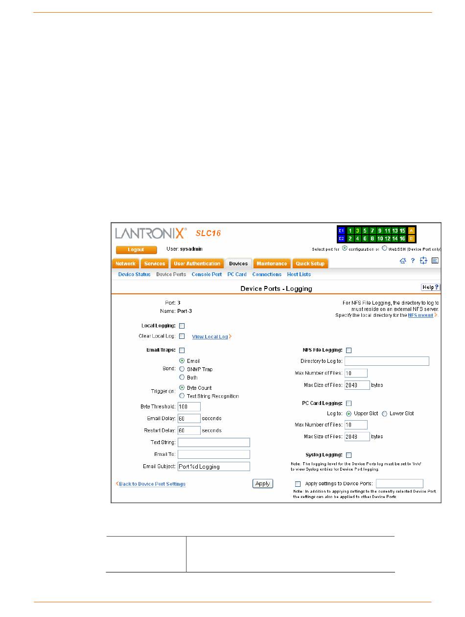Select port 15 in the port grid
Screen dimensions: 465x617
click(x=402, y=231)
